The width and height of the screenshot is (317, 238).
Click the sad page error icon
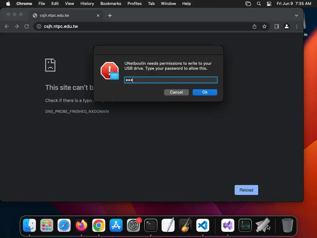pos(50,65)
